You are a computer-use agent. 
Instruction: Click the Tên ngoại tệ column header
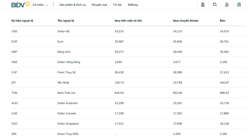(66, 20)
